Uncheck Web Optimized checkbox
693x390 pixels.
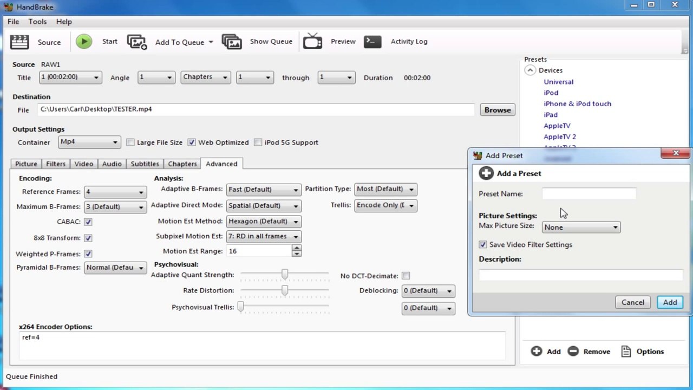coord(192,142)
